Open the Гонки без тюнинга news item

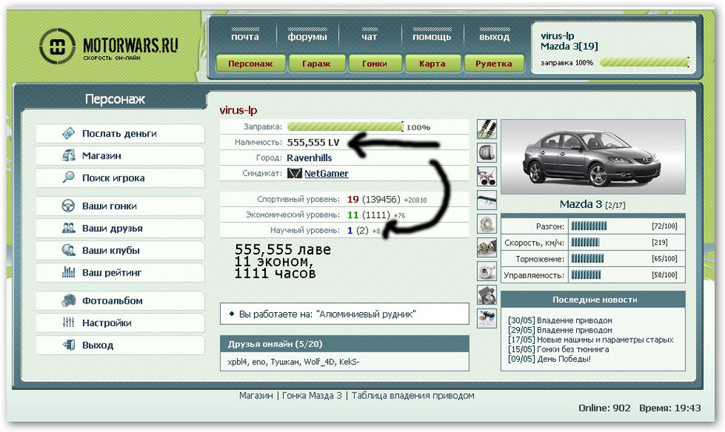[558, 349]
